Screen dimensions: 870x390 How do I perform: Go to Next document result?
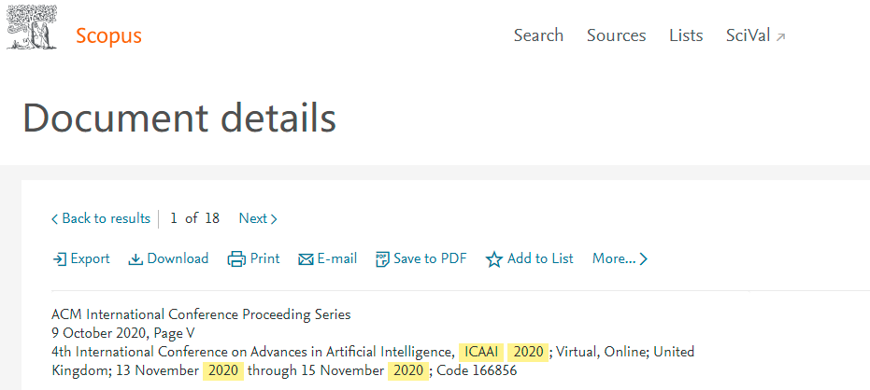click(258, 218)
